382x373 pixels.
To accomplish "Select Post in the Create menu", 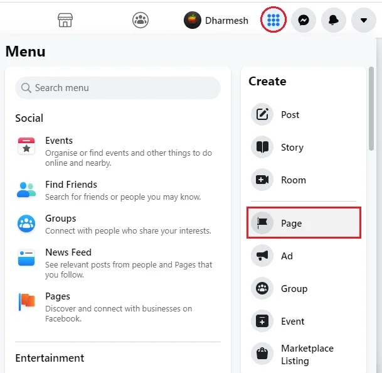I will click(x=304, y=114).
